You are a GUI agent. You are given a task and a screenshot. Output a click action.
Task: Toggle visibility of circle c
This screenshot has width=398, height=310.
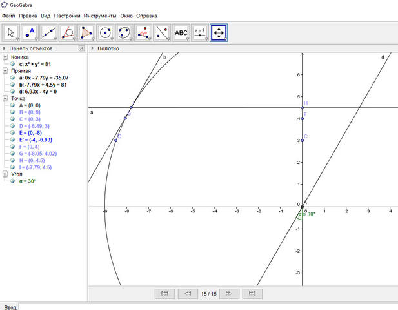tap(12, 64)
